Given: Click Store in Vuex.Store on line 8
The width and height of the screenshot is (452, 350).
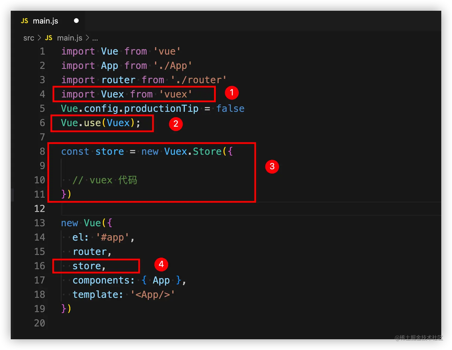Looking at the screenshot, I should [207, 152].
